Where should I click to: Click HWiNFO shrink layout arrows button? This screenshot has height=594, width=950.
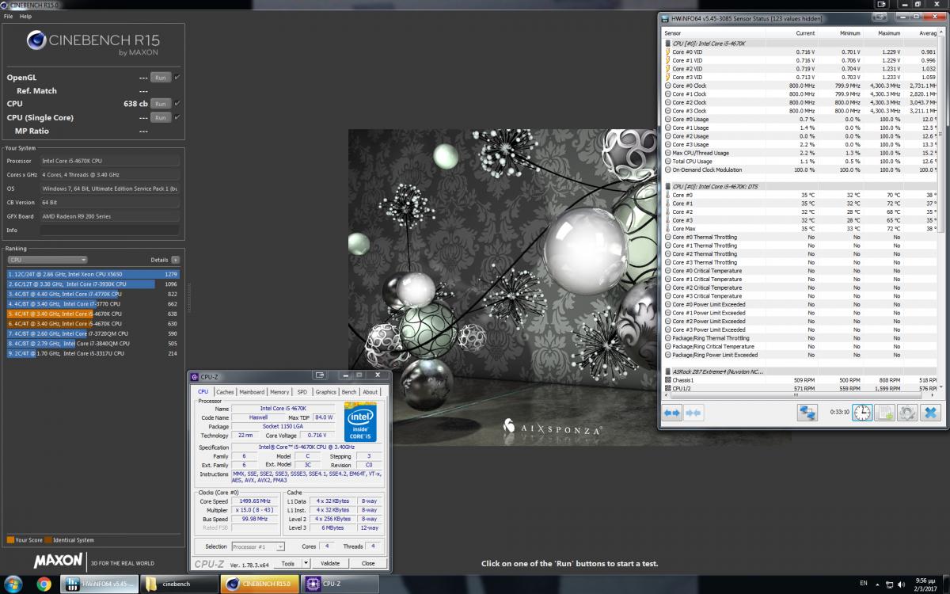(x=693, y=413)
